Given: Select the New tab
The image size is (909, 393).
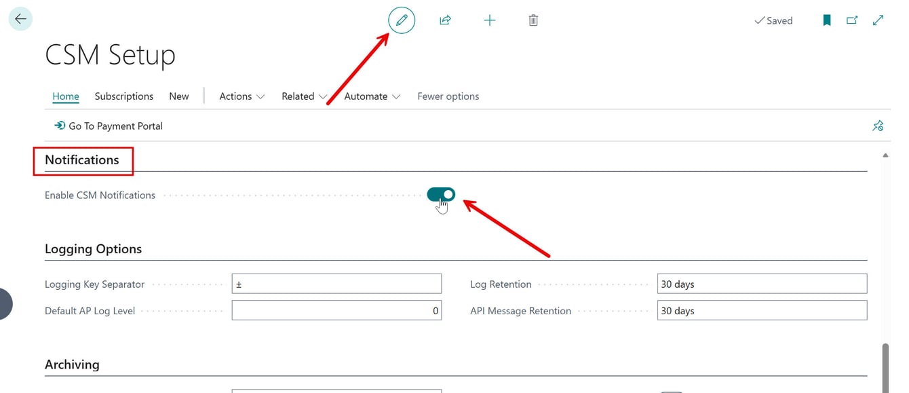Looking at the screenshot, I should [179, 96].
